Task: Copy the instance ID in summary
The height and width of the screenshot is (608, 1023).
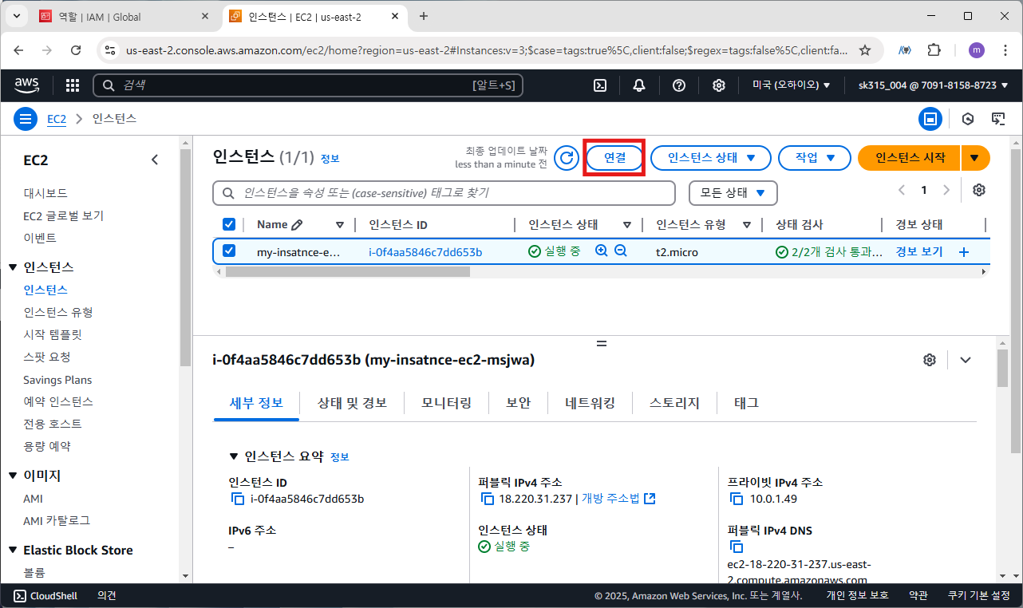Action: coord(238,499)
